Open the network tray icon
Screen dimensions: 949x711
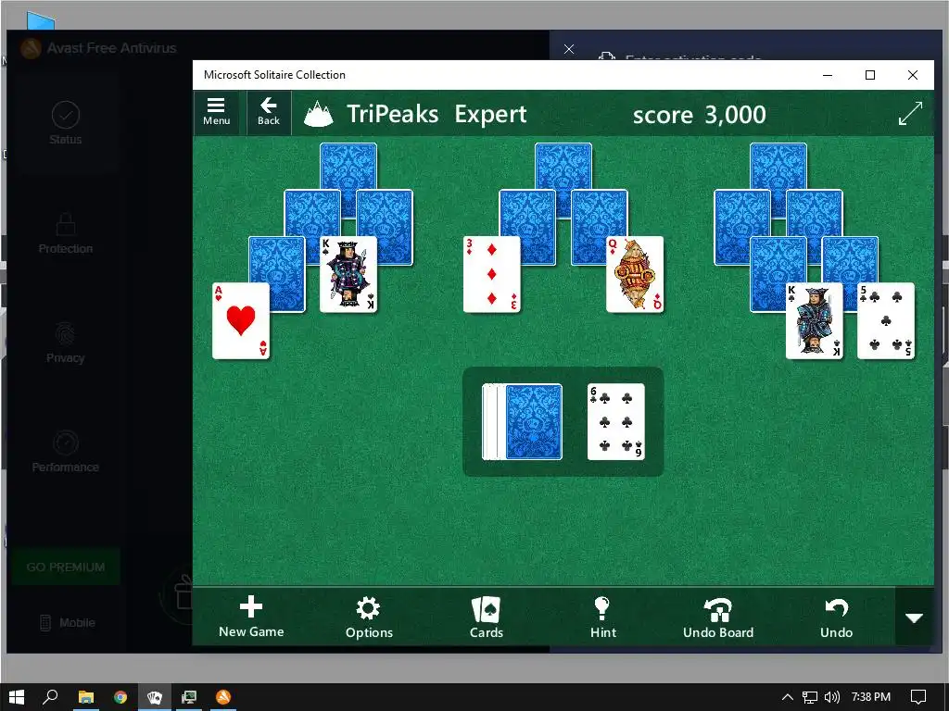tap(810, 697)
